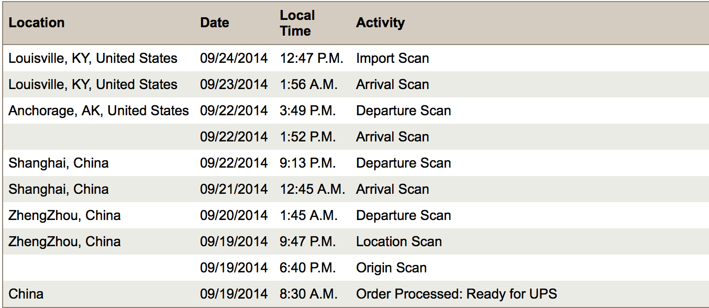Click the Activity column header
709x308 pixels.
pos(380,23)
